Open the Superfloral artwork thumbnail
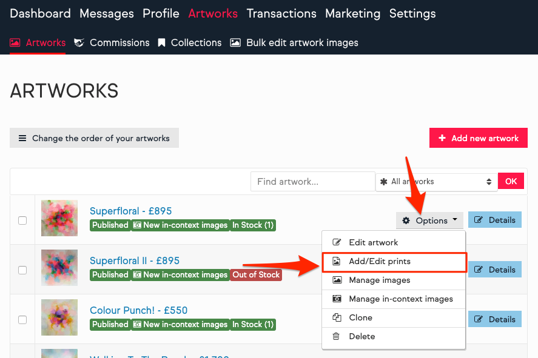 pyautogui.click(x=59, y=218)
